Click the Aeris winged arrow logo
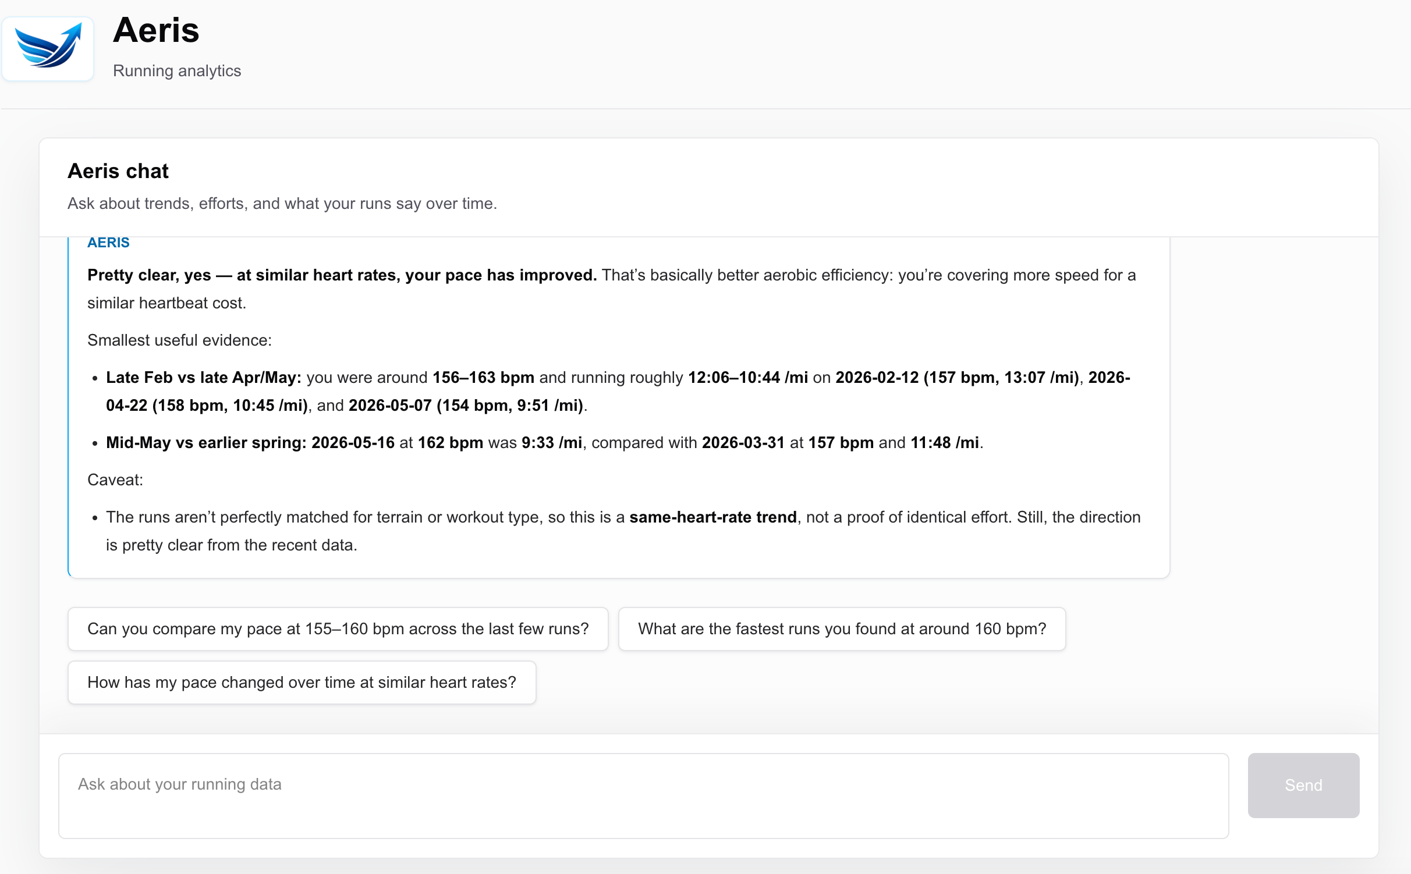 click(x=48, y=48)
